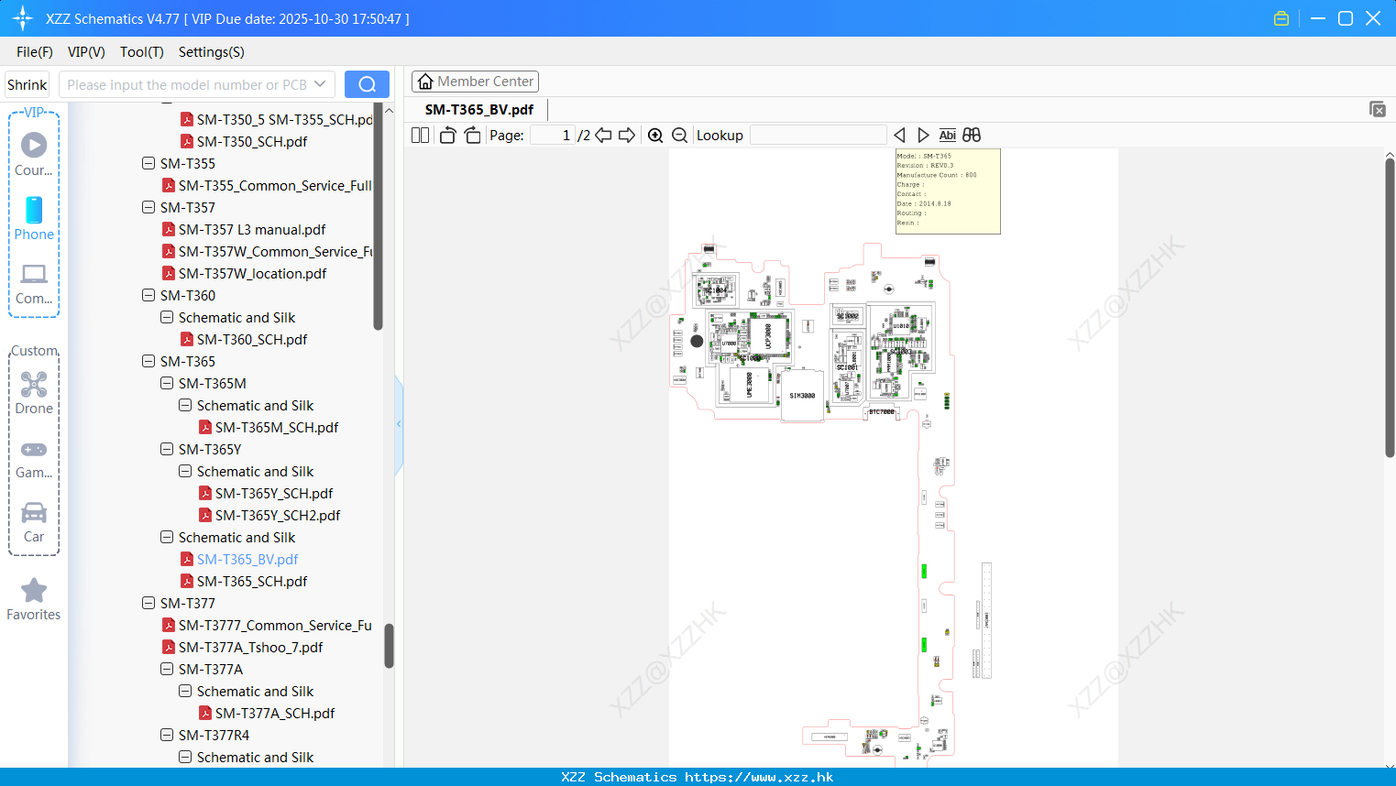Click the Page number field

coord(553,135)
